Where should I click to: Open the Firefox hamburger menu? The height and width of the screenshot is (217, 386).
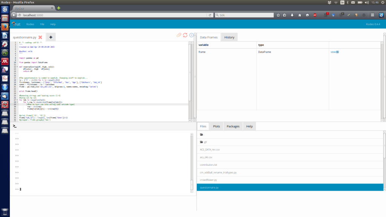point(372,15)
